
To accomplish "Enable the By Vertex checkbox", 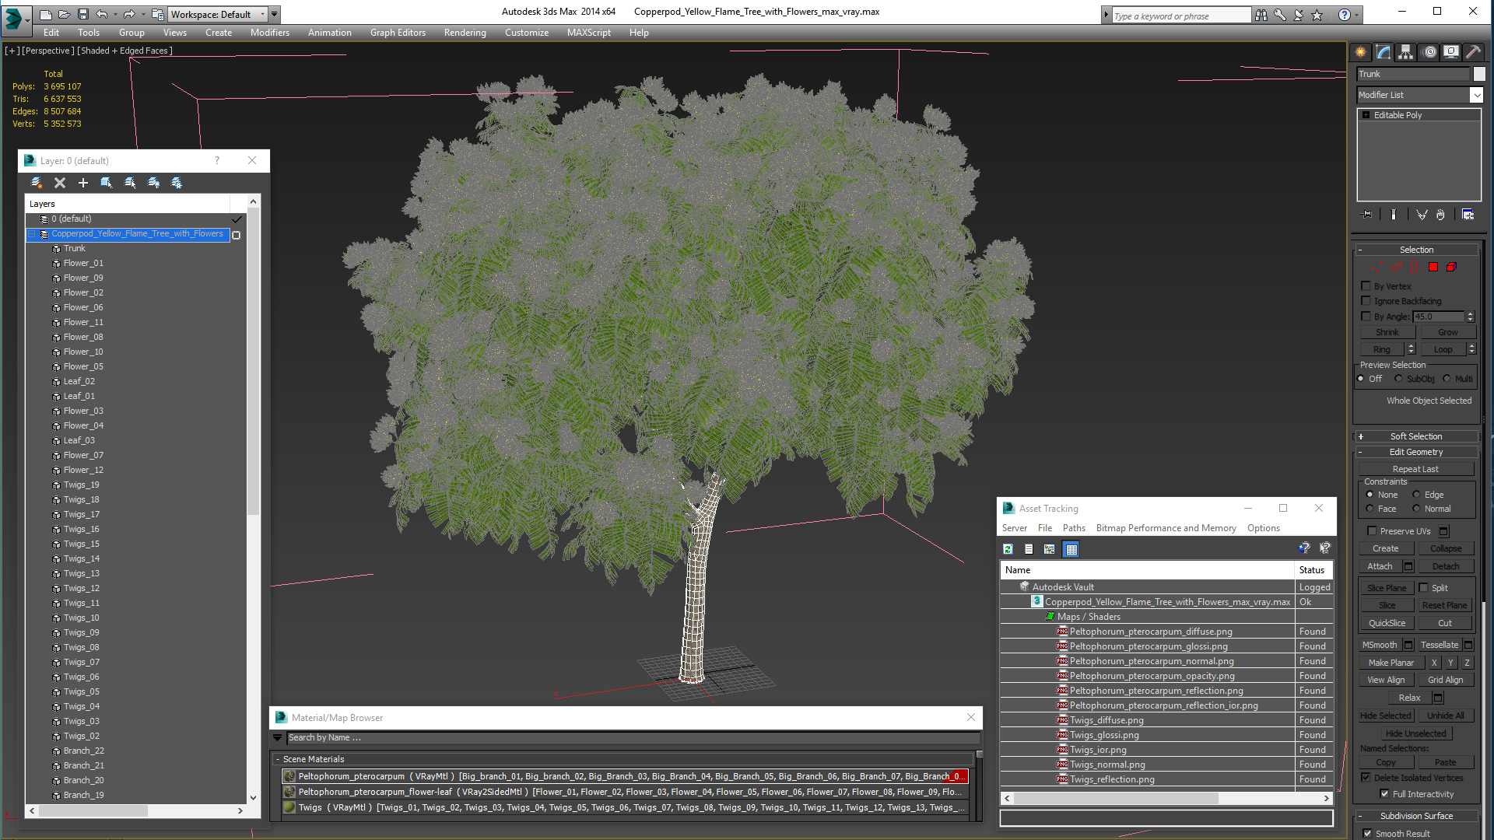I will click(x=1366, y=286).
